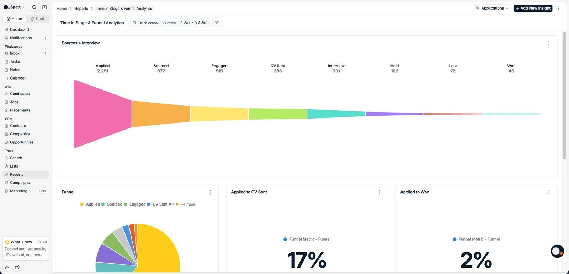Open Notes in the sidebar
The image size is (569, 274).
[26, 70]
